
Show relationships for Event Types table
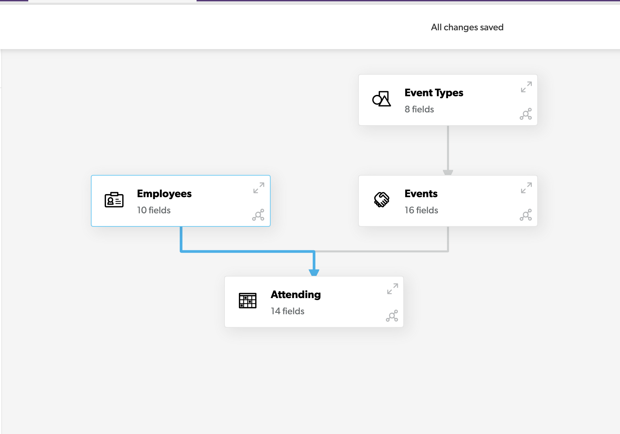[526, 114]
